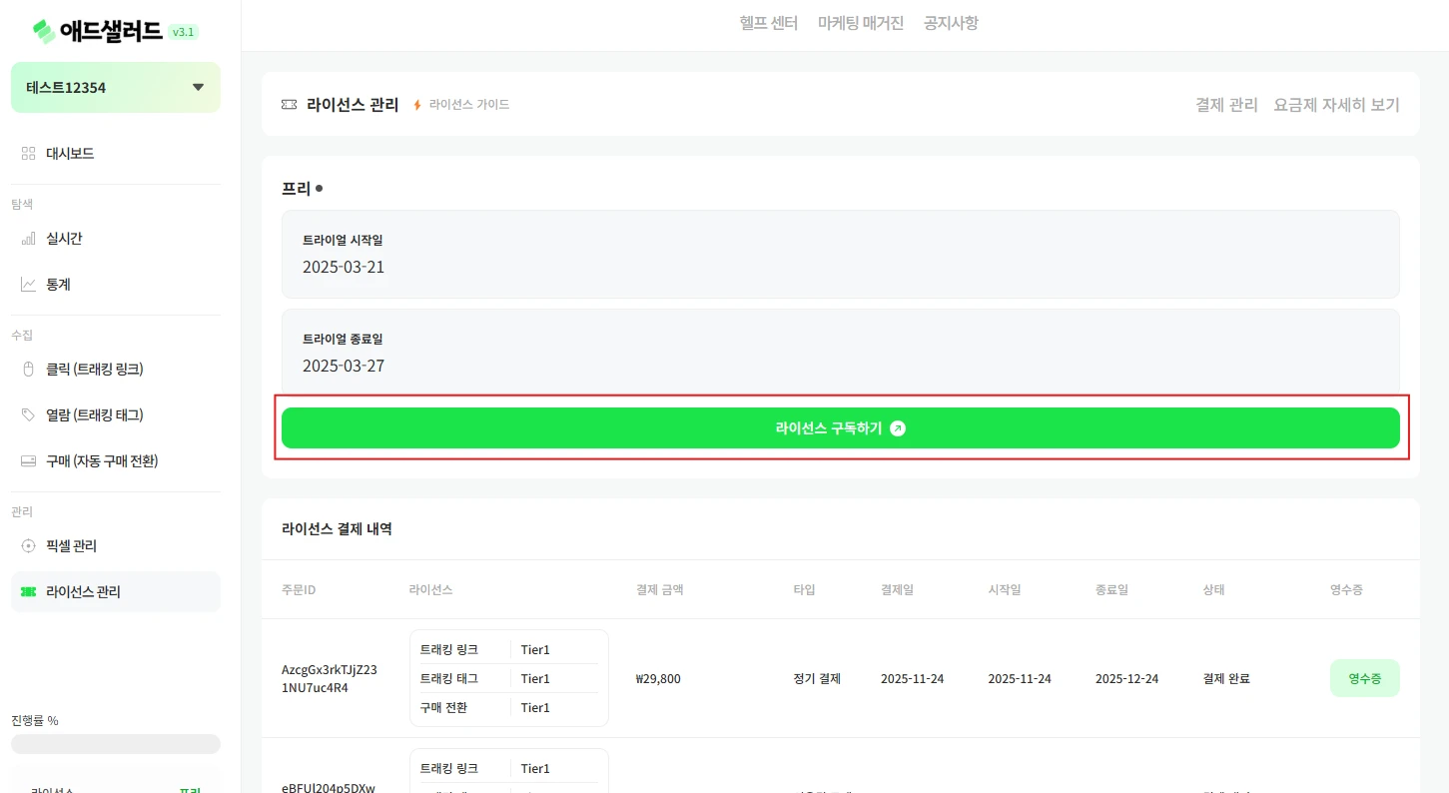Open 요금제 자세히 보기

(x=1336, y=105)
